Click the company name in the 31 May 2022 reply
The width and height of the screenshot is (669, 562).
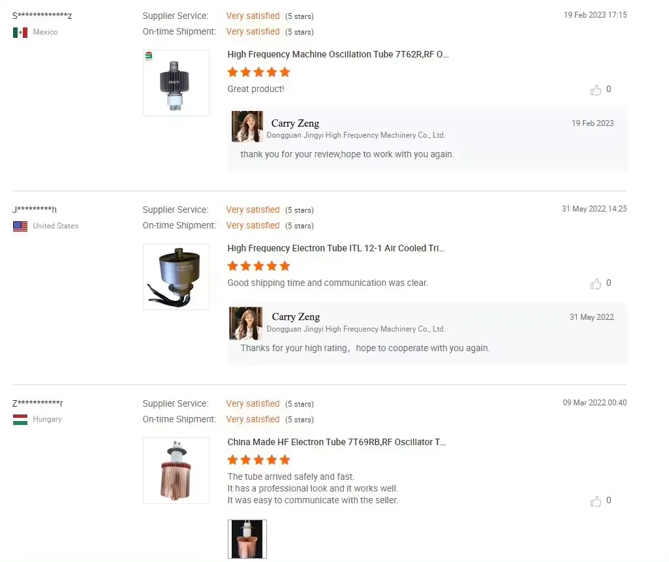[356, 329]
